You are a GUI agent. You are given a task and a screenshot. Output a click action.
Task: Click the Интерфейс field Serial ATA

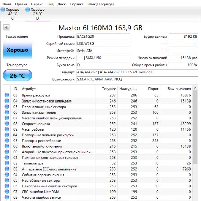[x=103, y=51]
